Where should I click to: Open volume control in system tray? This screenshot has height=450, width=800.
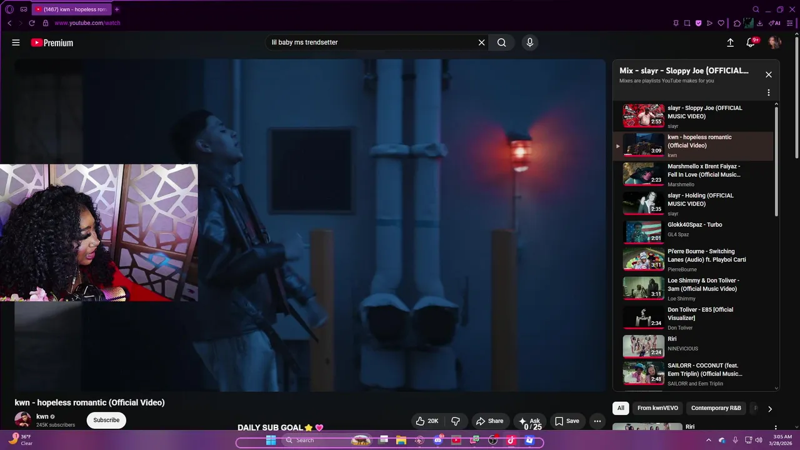pos(759,440)
